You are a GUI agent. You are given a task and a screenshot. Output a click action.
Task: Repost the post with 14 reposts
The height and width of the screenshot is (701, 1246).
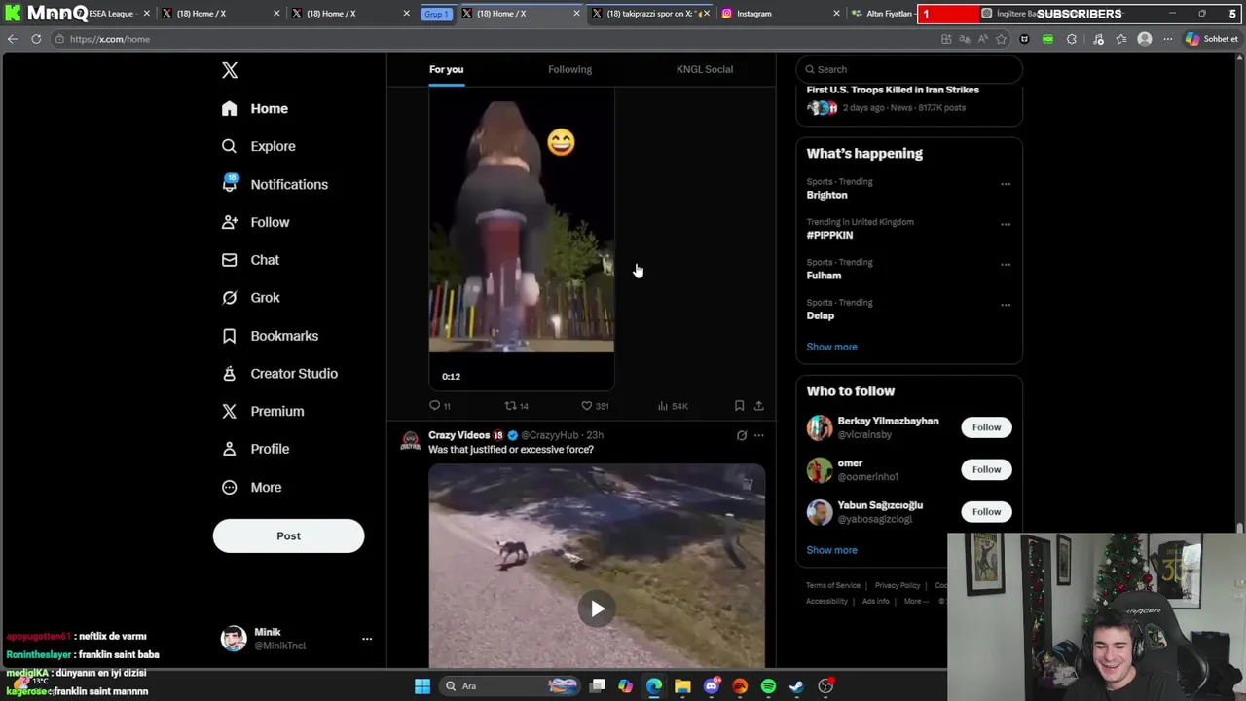coord(516,406)
